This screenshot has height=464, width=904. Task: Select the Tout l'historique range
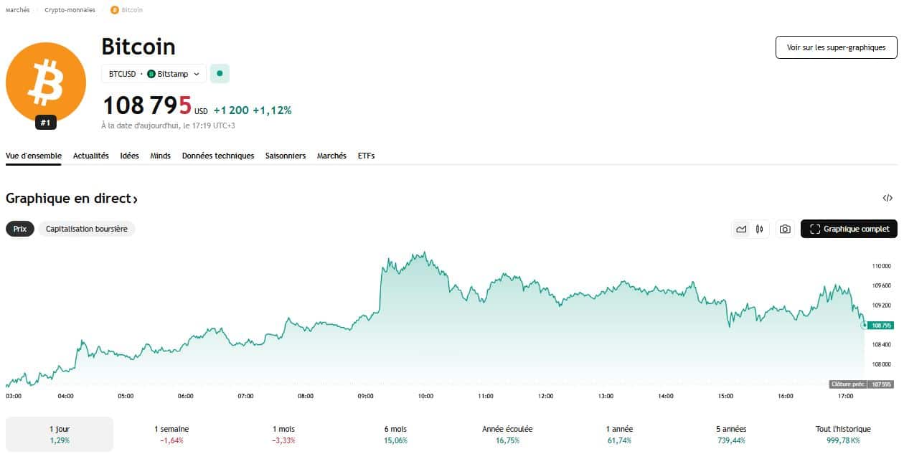point(843,434)
